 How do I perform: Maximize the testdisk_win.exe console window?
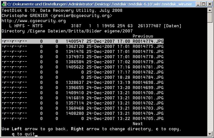tap(203, 4)
